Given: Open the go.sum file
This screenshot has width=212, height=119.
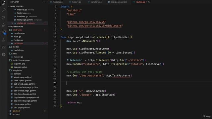Looking at the screenshot, I should coord(16,114).
